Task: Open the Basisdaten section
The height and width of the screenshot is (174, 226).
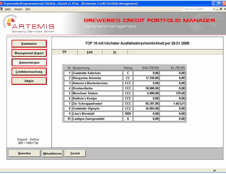Action: 29,44
